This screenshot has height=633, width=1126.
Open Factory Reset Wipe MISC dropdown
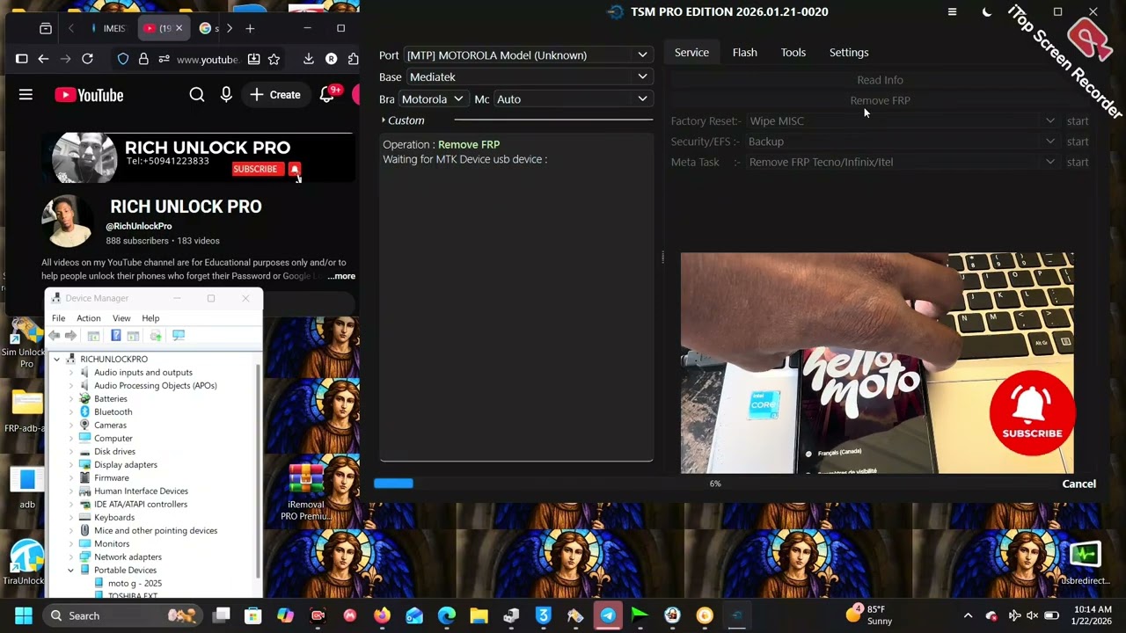902,120
